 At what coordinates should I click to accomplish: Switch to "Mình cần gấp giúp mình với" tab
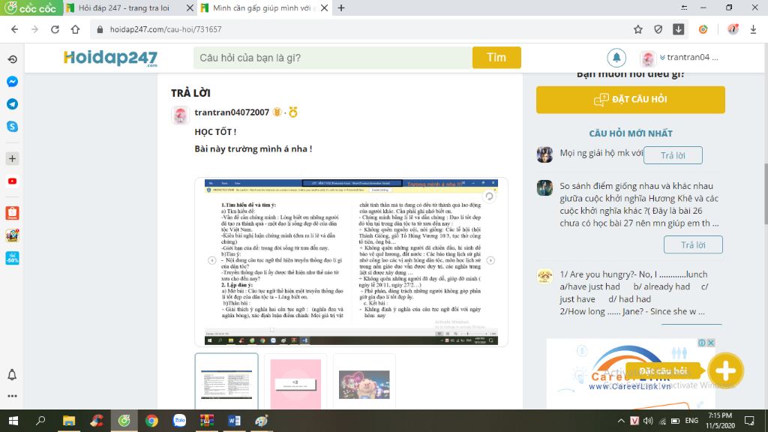(x=262, y=7)
